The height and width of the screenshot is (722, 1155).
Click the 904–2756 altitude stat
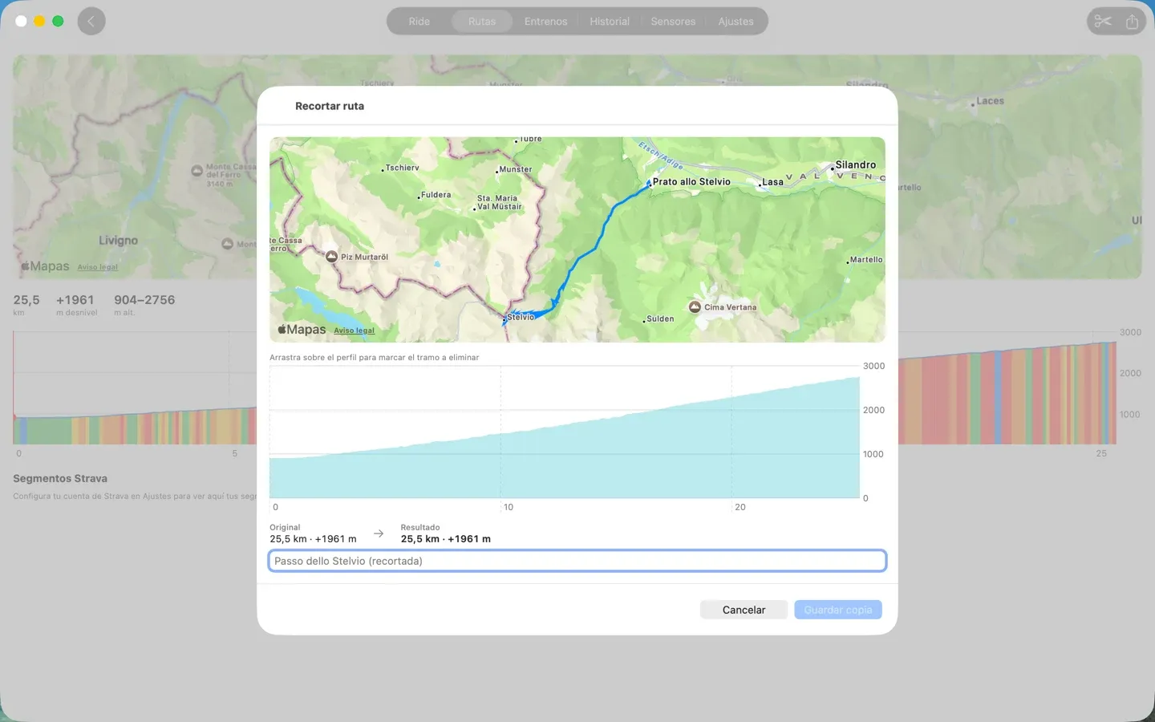tap(144, 300)
